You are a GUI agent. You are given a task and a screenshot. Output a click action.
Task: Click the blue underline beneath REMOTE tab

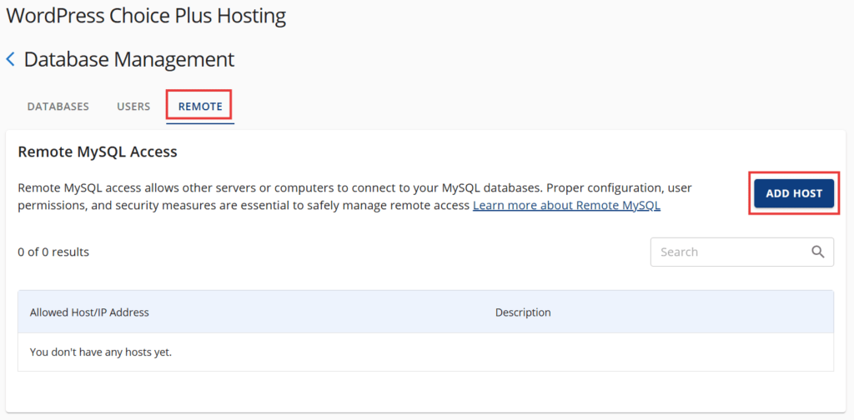(200, 122)
